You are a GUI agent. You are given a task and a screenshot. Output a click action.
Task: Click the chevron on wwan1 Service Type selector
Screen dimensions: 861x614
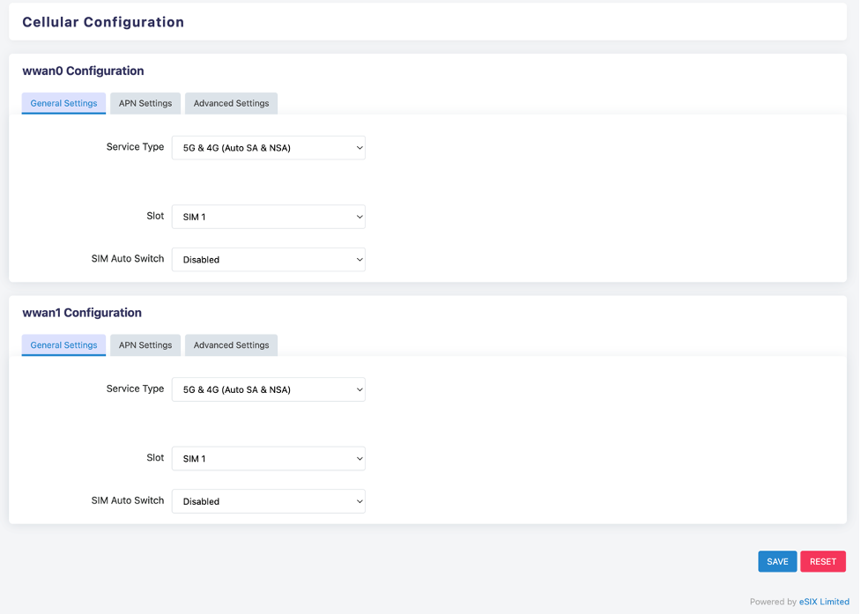(x=357, y=389)
